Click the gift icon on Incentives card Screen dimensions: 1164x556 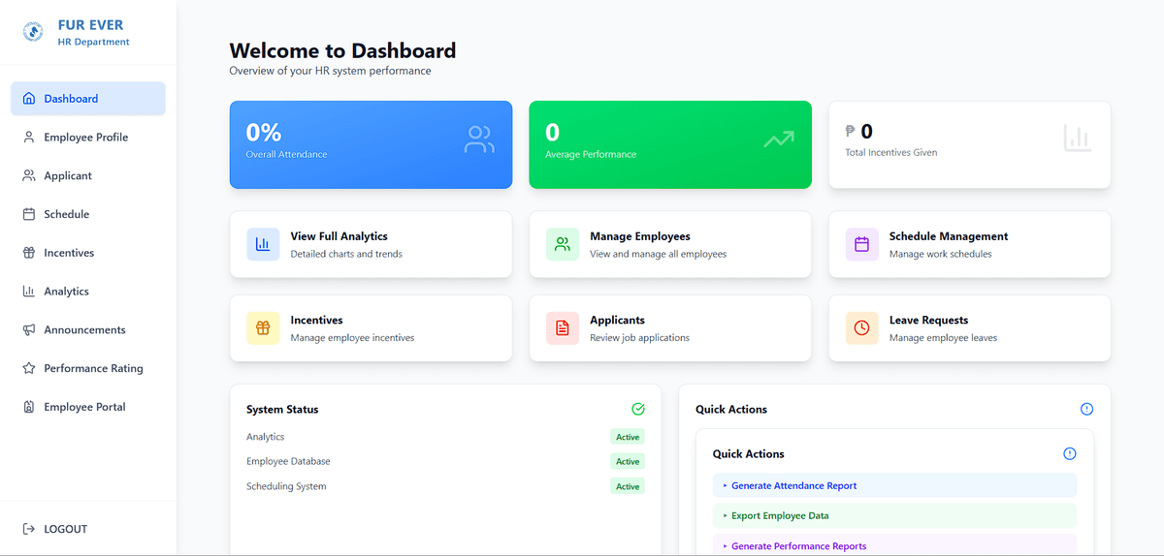pyautogui.click(x=263, y=328)
